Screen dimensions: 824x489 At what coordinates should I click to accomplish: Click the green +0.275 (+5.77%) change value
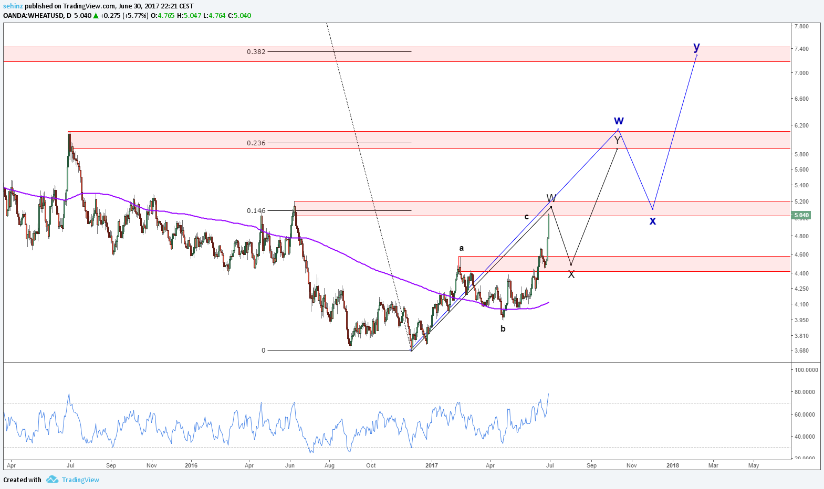coord(124,16)
